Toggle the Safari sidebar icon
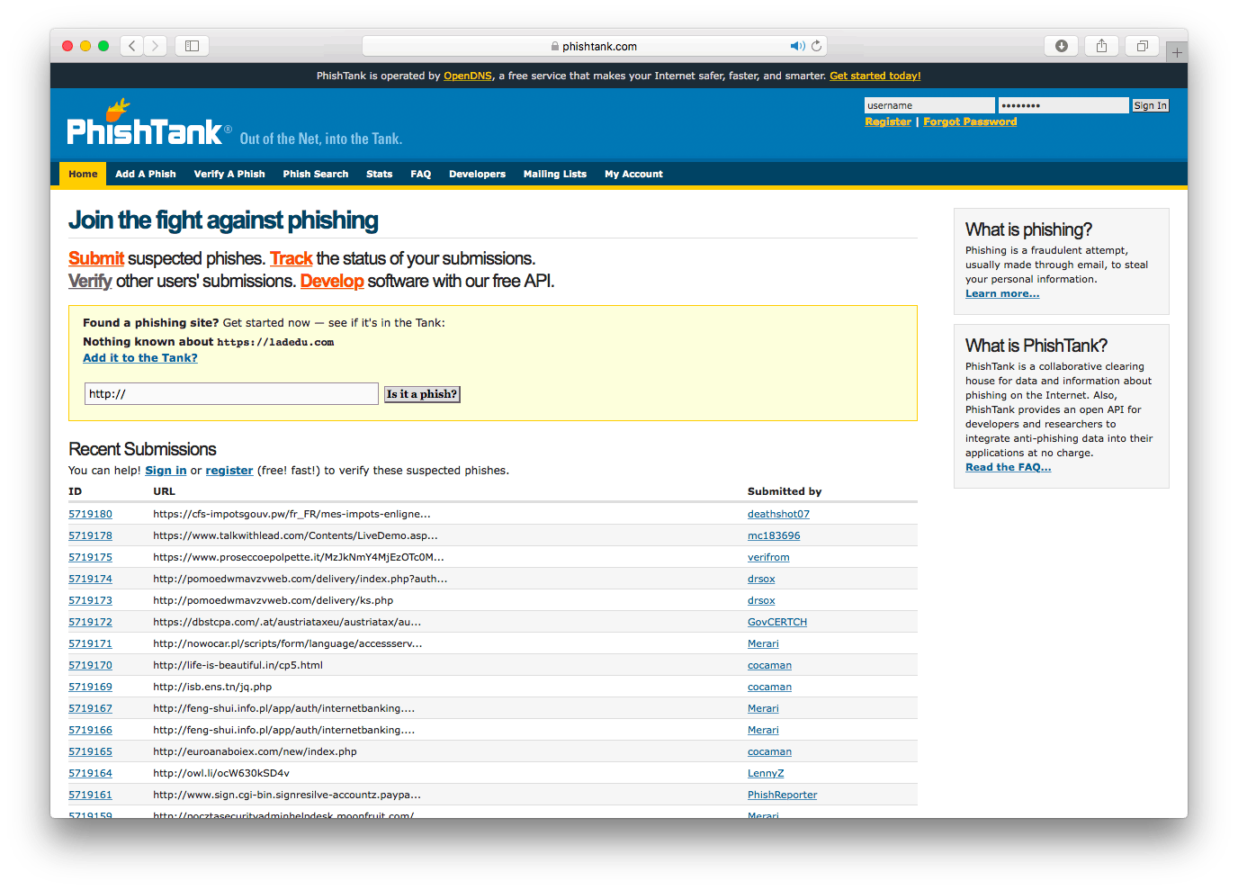This screenshot has width=1238, height=890. tap(192, 46)
